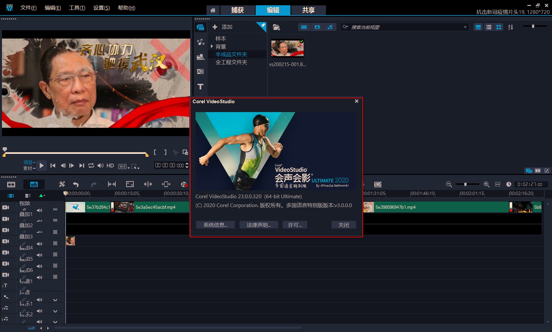Open the template library panel
552x332 pixels.
200,57
